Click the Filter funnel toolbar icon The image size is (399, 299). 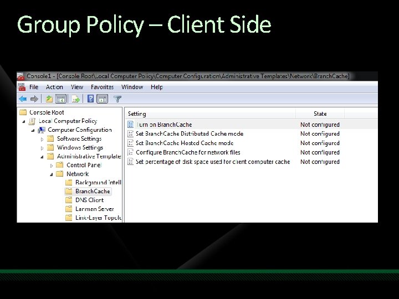[x=117, y=99]
